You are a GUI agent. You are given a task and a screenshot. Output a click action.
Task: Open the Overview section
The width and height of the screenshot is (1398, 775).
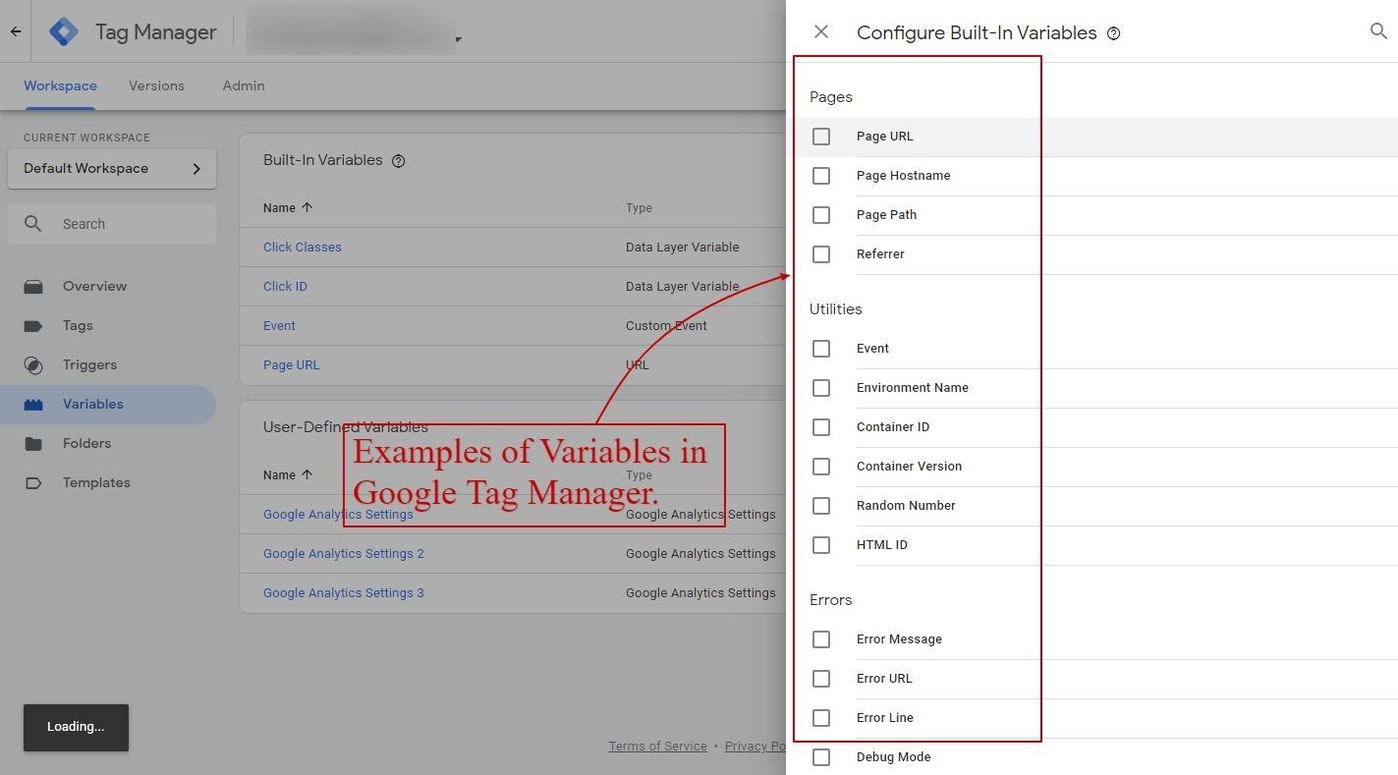[x=94, y=286]
